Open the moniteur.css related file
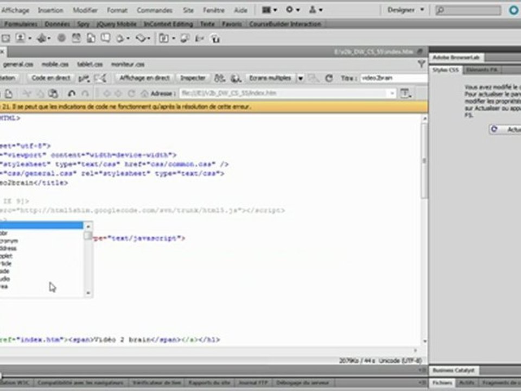This screenshot has height=391, width=521. point(128,64)
